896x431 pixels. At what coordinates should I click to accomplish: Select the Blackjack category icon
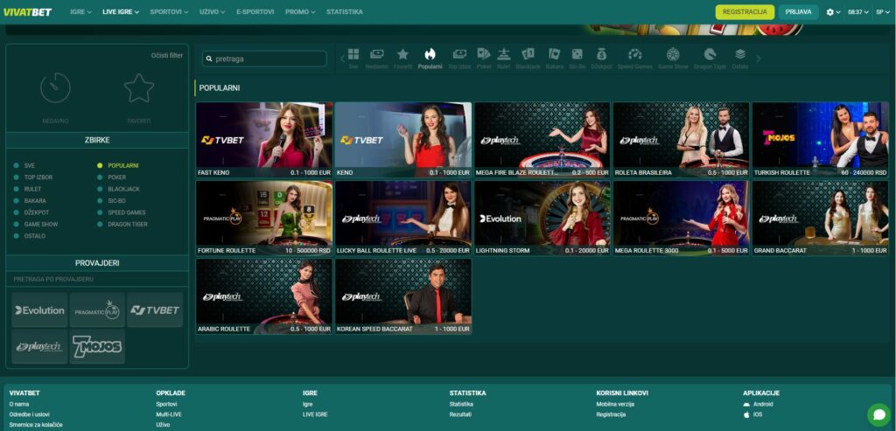(528, 56)
